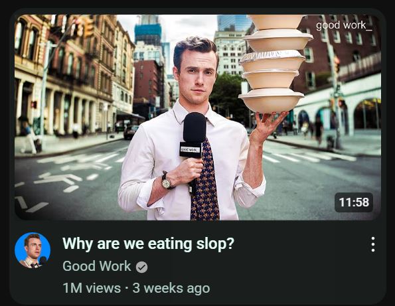
Task: Click the parked dark car on street
Action: [x=130, y=132]
